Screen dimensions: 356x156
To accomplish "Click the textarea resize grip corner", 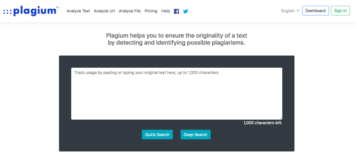I will click(281, 118).
